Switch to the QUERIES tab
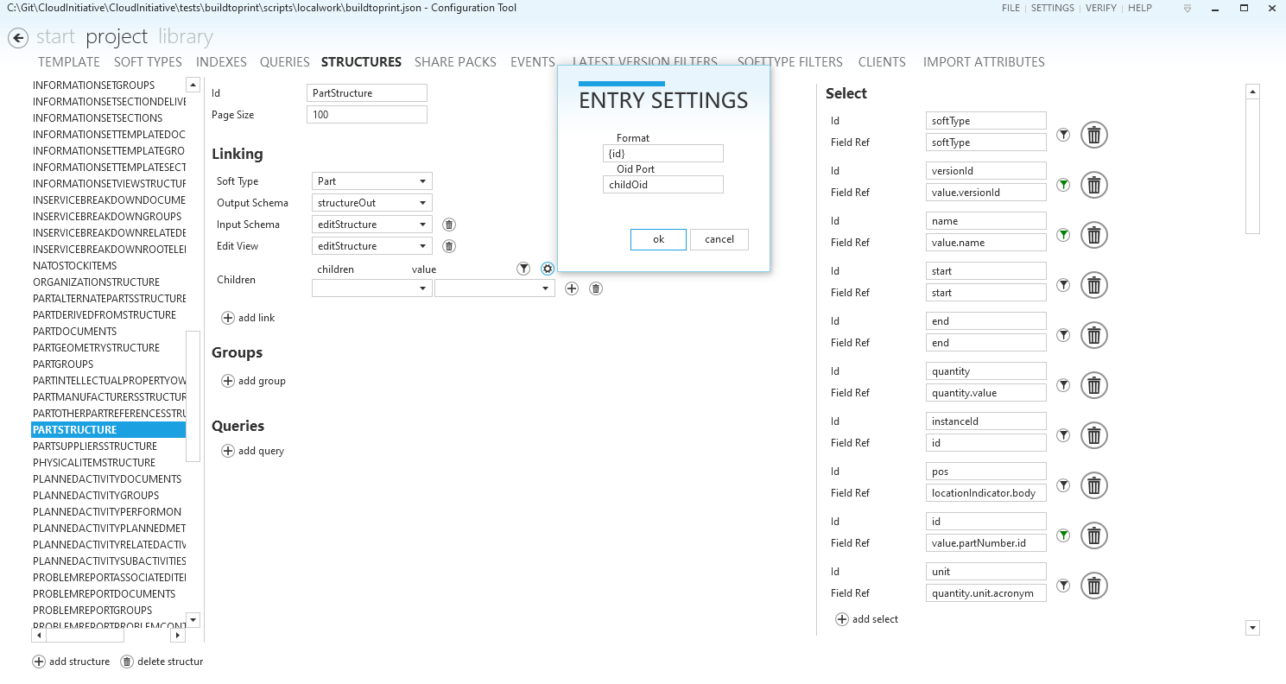Image resolution: width=1286 pixels, height=684 pixels. (x=284, y=61)
